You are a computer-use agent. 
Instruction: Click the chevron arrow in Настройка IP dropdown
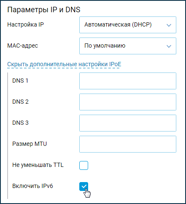click(169, 25)
